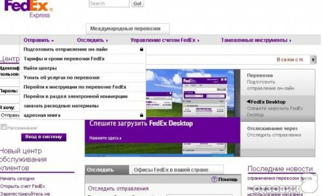
Task: Click the Вход в систему button
Action: [x=44, y=137]
